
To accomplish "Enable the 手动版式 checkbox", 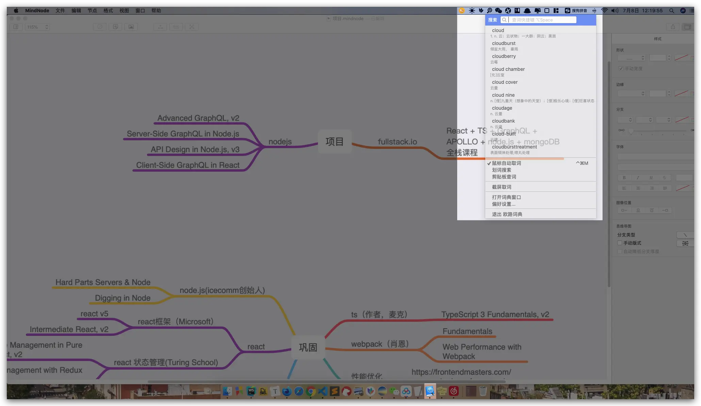I will tap(620, 243).
